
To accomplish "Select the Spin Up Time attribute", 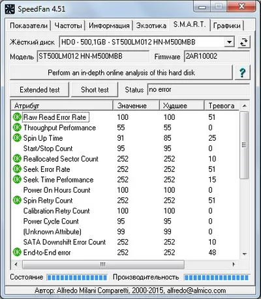I will click(x=43, y=138).
